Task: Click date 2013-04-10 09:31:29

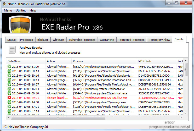Action: [25, 67]
